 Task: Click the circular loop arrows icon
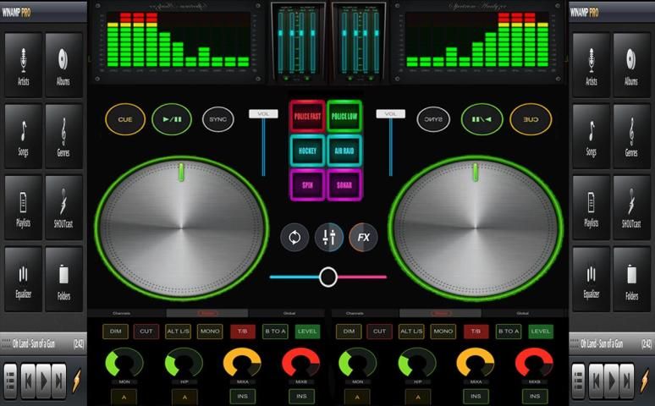point(294,237)
